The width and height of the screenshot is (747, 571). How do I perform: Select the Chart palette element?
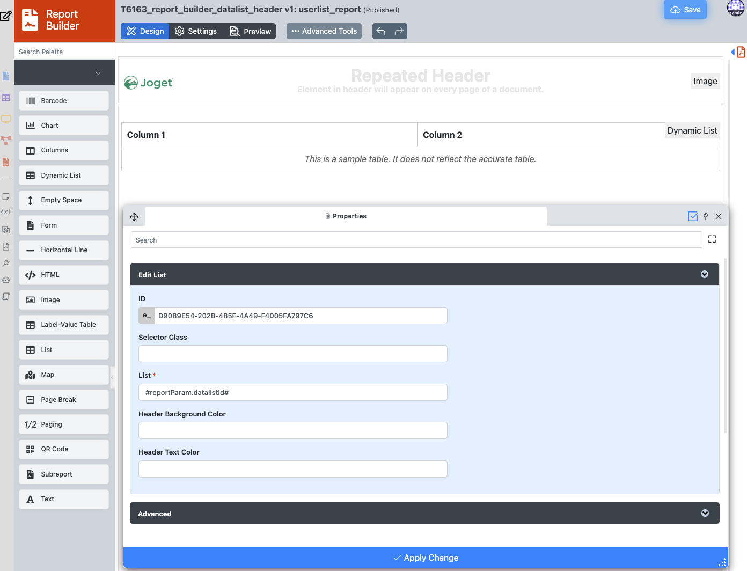64,126
